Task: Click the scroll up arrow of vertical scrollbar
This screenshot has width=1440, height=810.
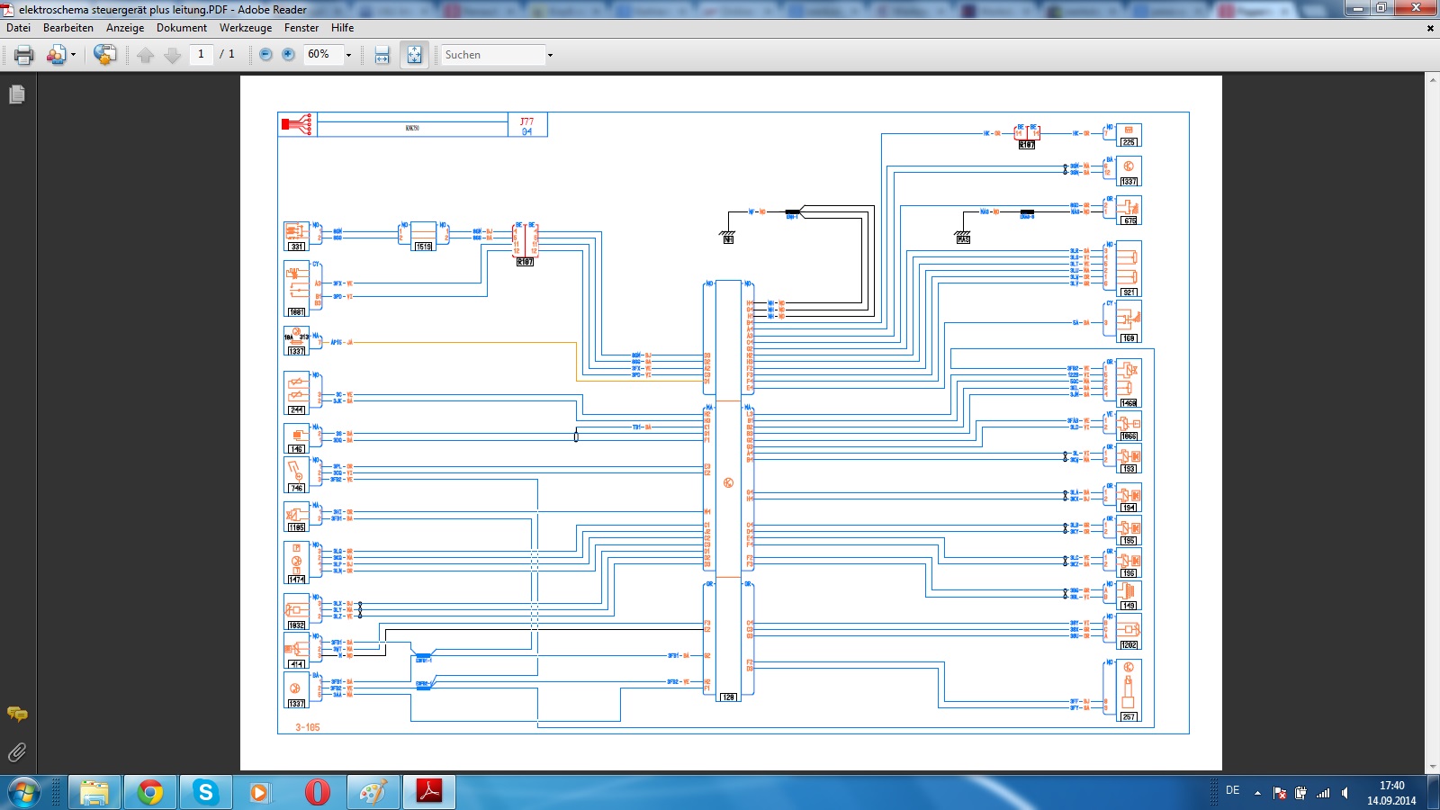Action: pyautogui.click(x=1433, y=79)
